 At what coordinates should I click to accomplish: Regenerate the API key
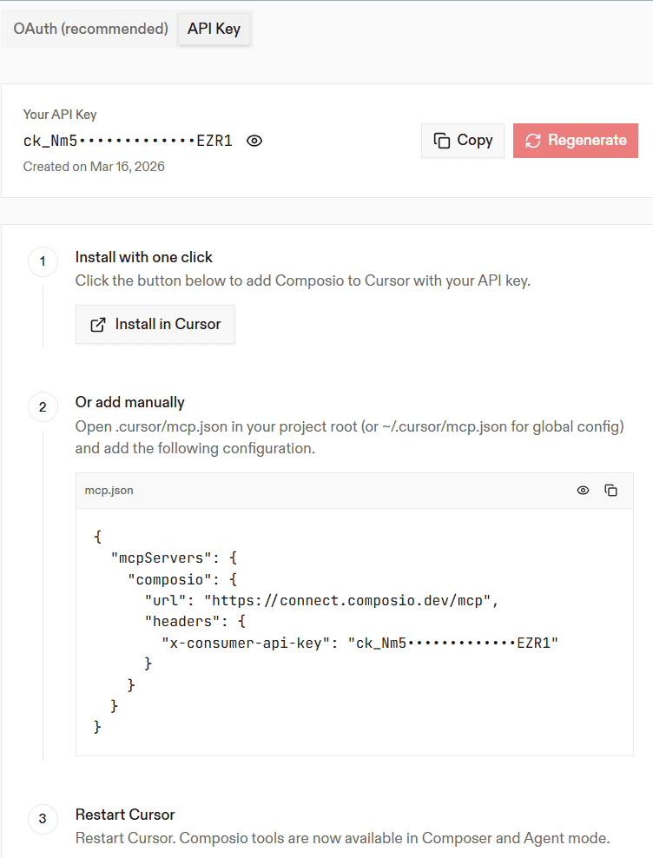pyautogui.click(x=575, y=141)
